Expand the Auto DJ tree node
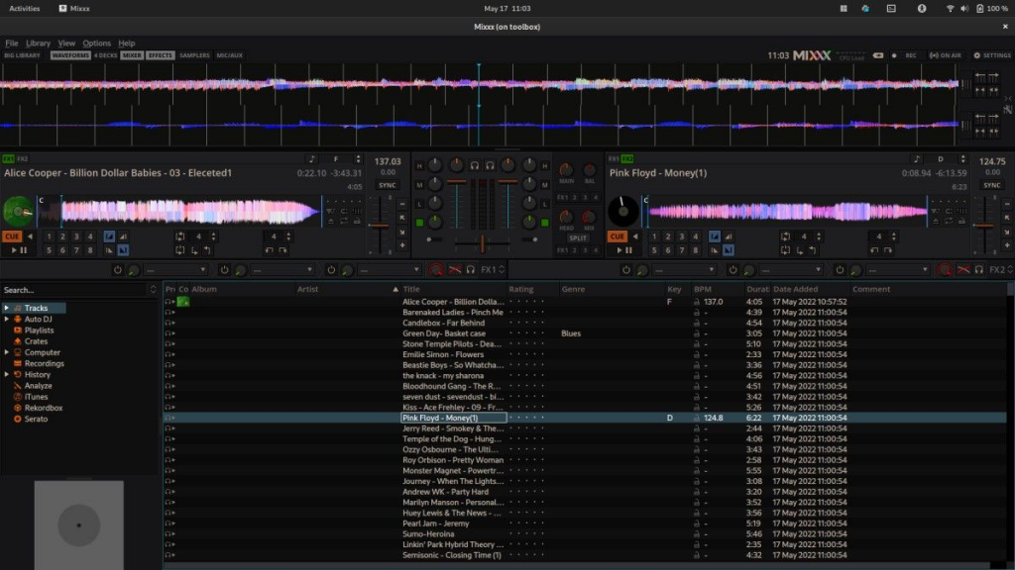 click(x=7, y=320)
